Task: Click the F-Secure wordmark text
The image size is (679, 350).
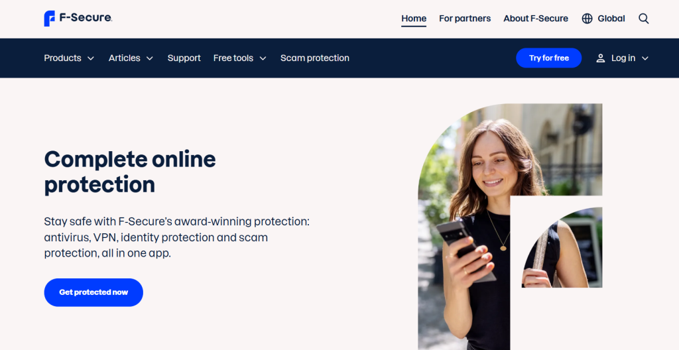Action: [x=86, y=18]
